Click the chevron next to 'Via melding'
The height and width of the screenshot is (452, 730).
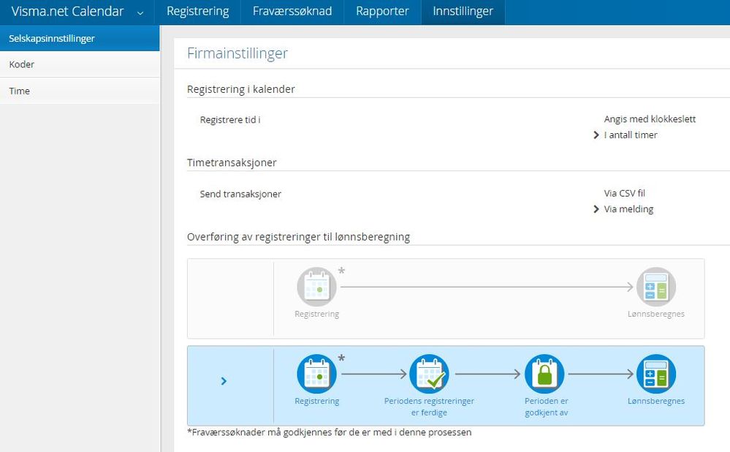coord(596,209)
